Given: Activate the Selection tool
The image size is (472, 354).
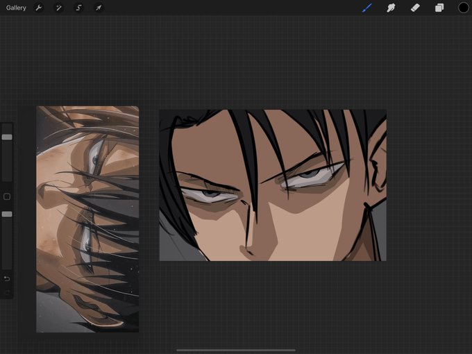Looking at the screenshot, I should [78, 8].
